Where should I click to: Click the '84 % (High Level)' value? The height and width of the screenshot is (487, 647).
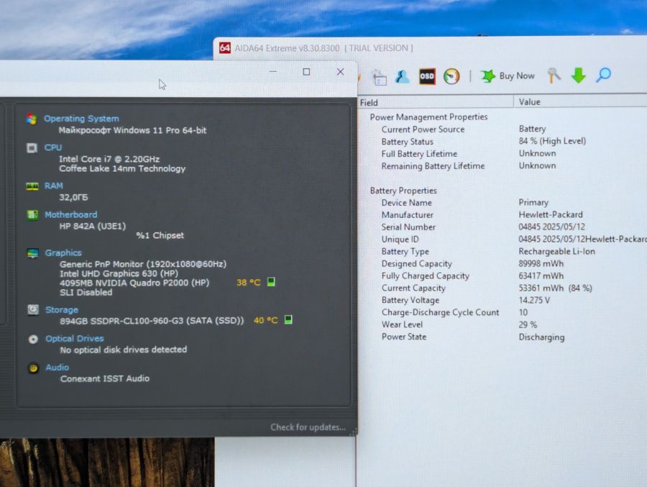(x=552, y=141)
